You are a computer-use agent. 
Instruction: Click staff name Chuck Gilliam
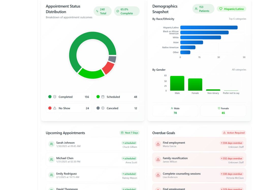pyautogui.click(x=130, y=147)
